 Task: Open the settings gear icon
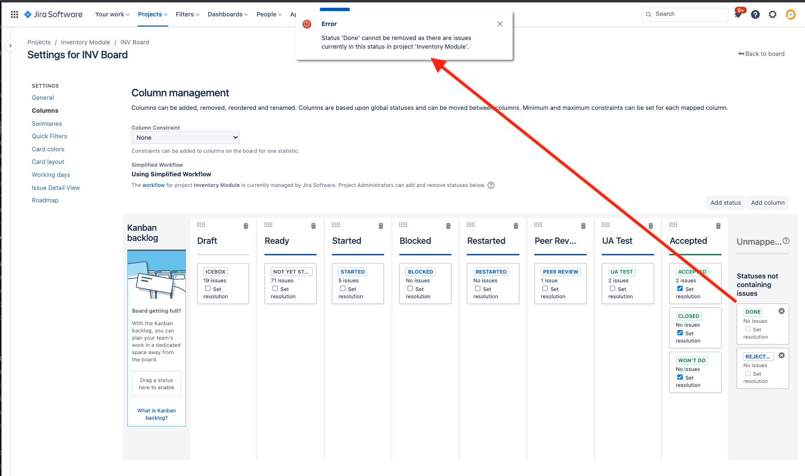[773, 14]
